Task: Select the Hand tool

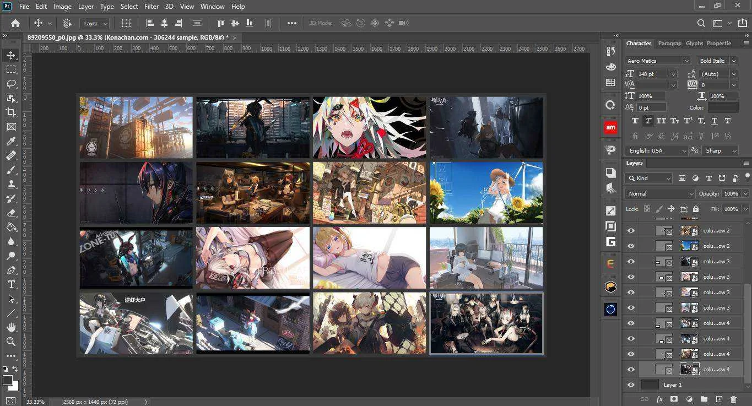Action: click(x=11, y=327)
